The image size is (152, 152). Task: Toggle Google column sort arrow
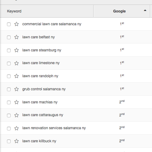[145, 10]
